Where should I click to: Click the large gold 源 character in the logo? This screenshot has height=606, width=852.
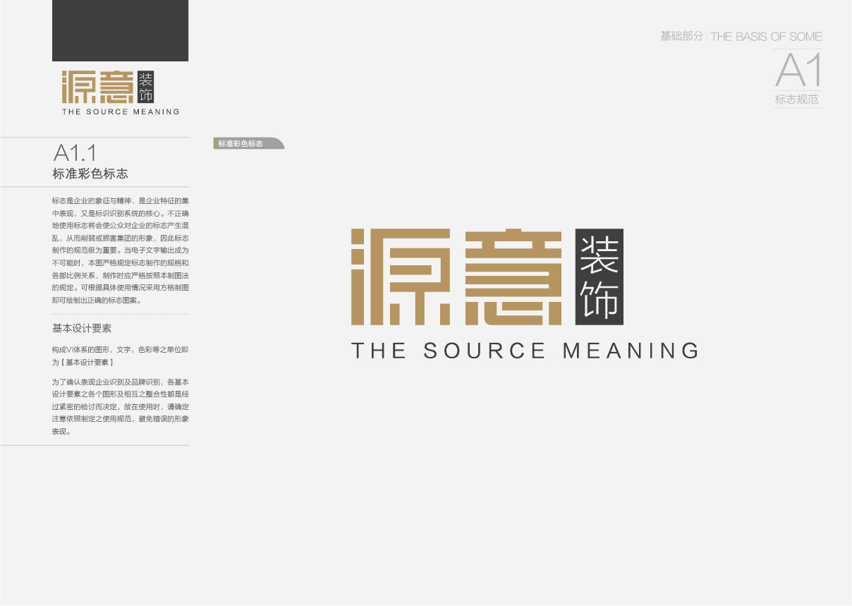(401, 277)
